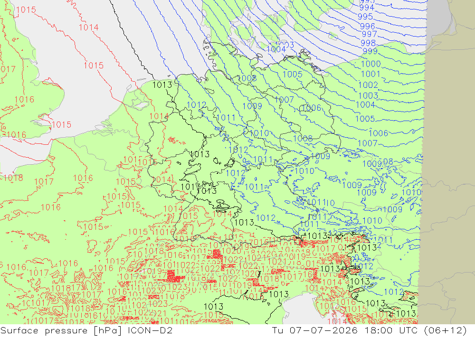The width and height of the screenshot is (475, 348).
Task: Click the 'ICON-D2' model name label
Action: click(150, 330)
